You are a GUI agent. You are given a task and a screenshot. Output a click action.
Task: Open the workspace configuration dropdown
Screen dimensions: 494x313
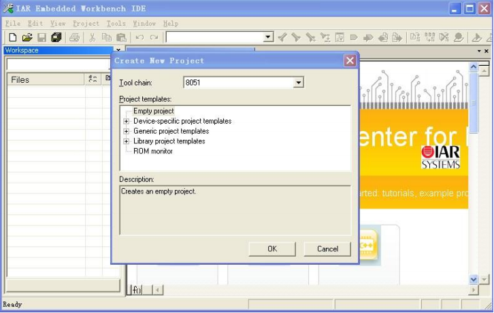point(59,64)
